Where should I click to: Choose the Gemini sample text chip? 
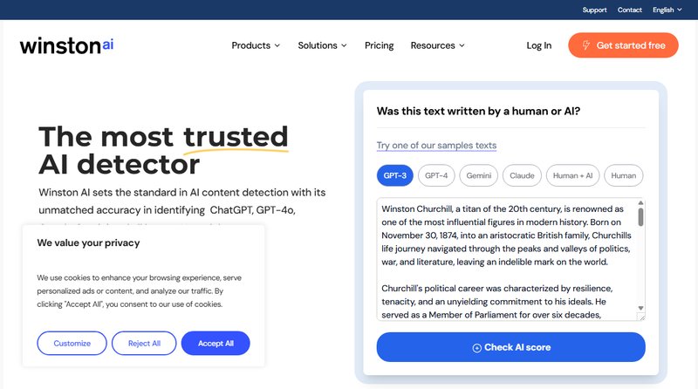pyautogui.click(x=478, y=175)
